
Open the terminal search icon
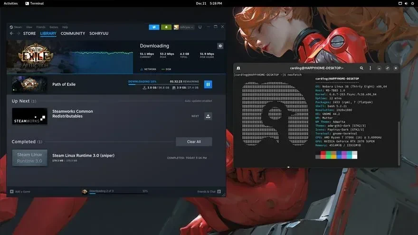361,68
